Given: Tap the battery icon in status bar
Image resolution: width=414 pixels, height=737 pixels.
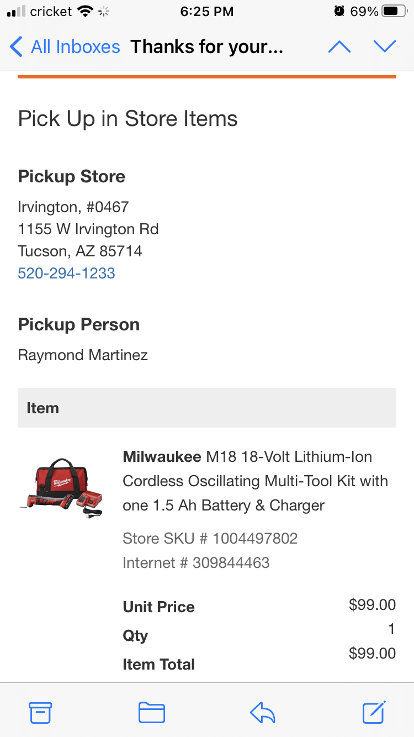Looking at the screenshot, I should point(394,12).
